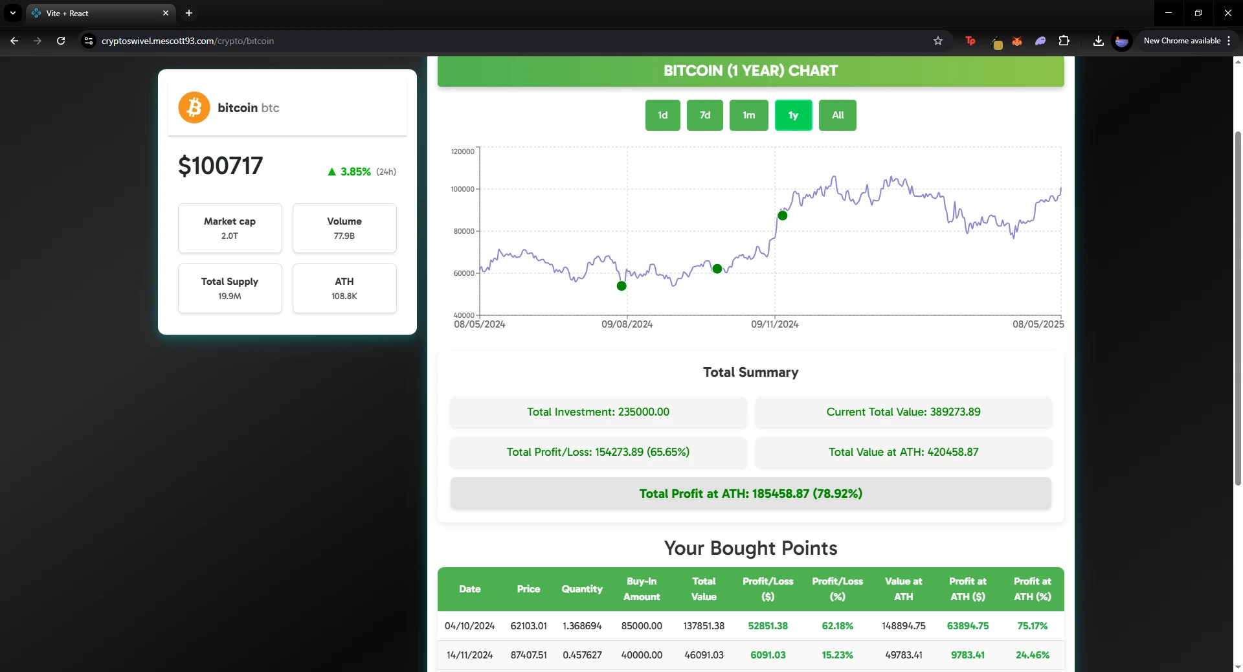Select the 1y chart range

(794, 115)
